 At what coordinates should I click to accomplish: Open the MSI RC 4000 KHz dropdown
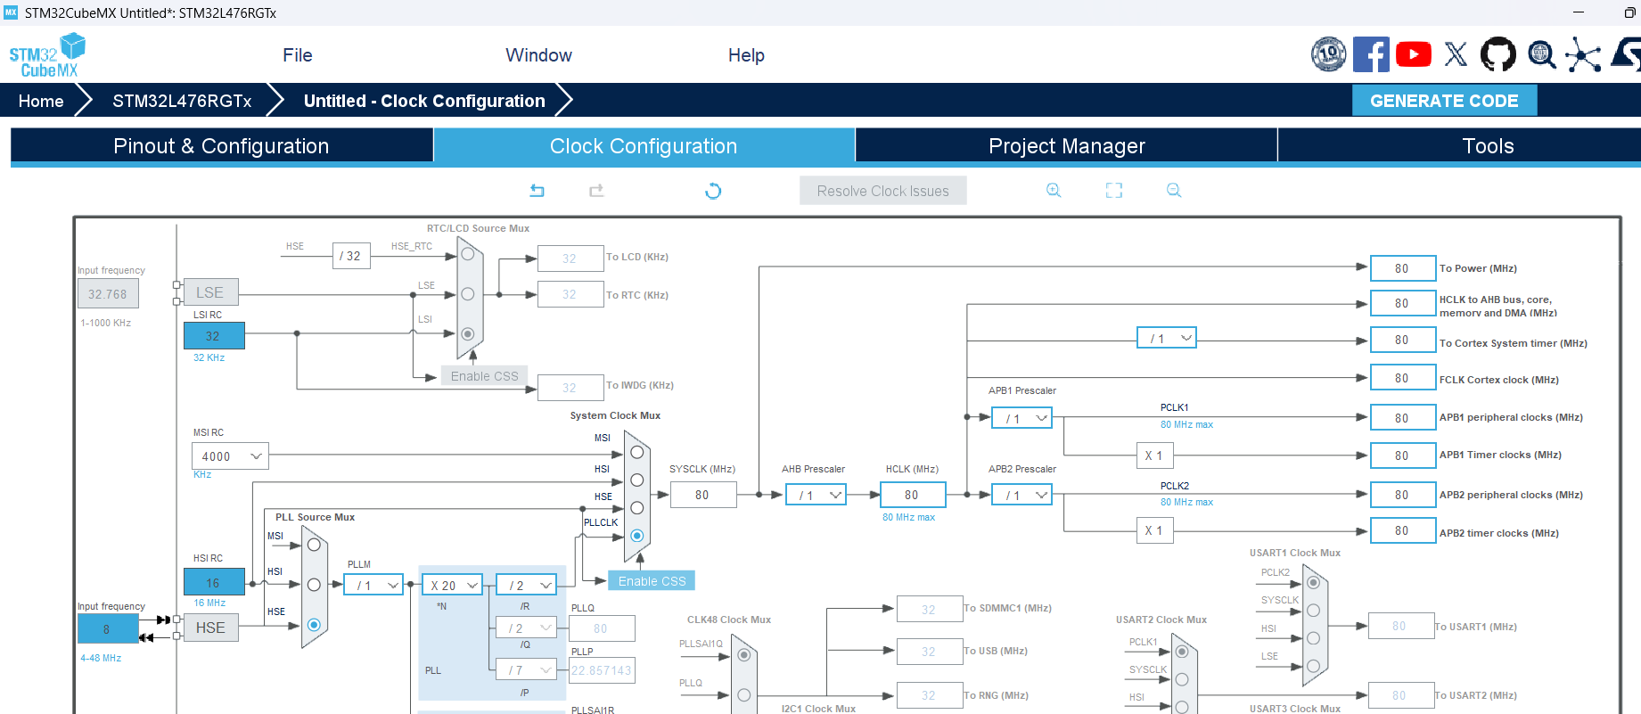click(x=230, y=456)
